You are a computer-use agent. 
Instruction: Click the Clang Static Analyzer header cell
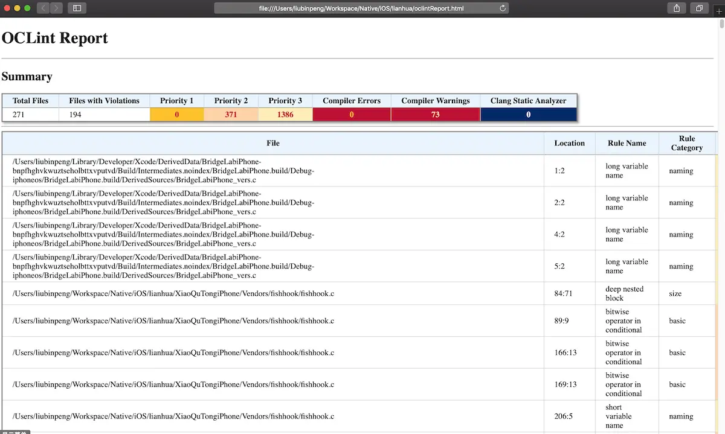(x=529, y=101)
